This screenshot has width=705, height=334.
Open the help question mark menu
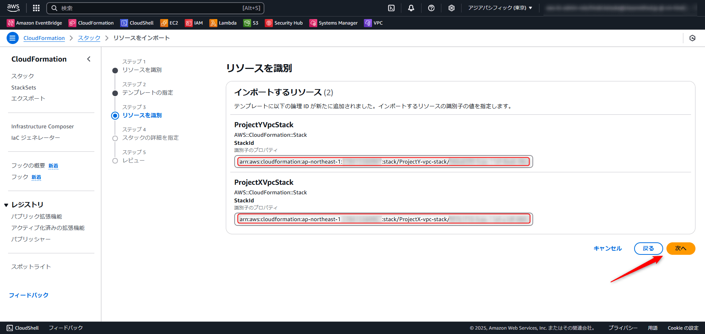click(x=431, y=8)
